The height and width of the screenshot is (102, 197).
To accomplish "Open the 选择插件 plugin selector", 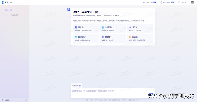I will pyautogui.click(x=76, y=86).
